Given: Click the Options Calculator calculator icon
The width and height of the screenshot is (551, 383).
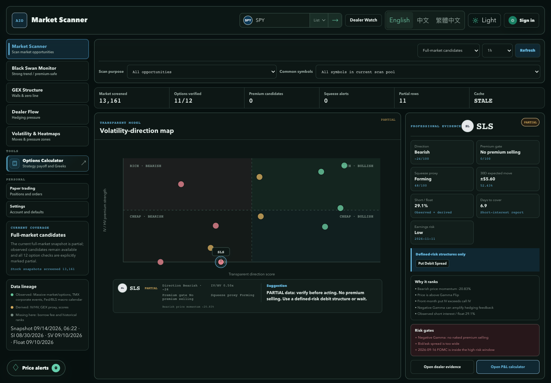Looking at the screenshot, I should pyautogui.click(x=15, y=164).
